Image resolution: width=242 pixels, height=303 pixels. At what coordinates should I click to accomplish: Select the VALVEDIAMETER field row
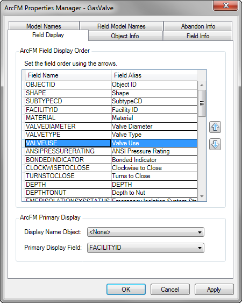(111, 126)
